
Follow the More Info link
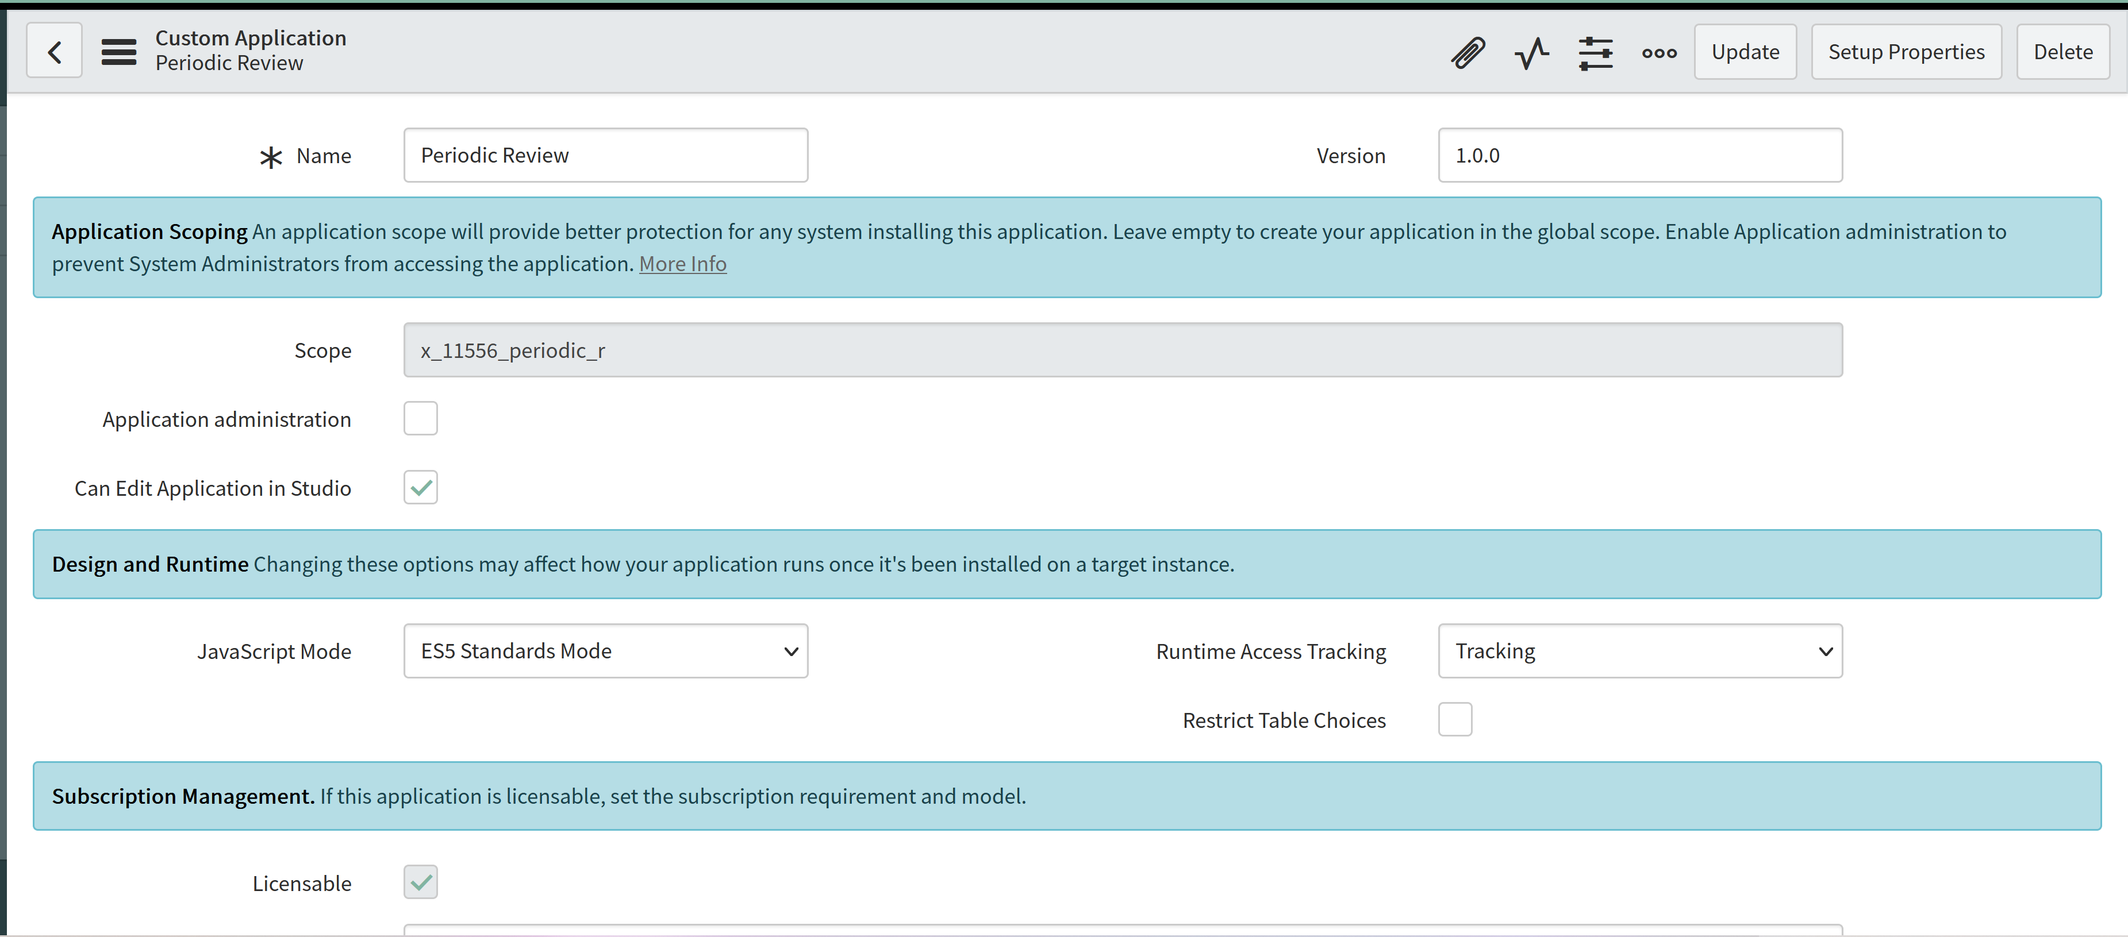click(x=682, y=263)
